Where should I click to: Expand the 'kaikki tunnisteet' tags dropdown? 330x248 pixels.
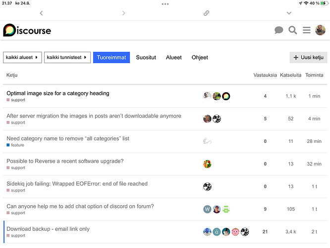(67, 58)
